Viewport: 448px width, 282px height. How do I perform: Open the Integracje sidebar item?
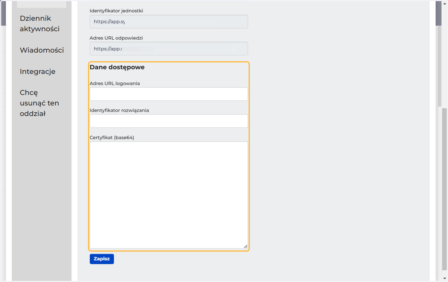point(37,71)
